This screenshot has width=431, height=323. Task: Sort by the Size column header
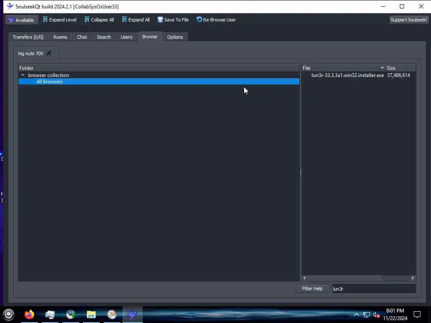[x=401, y=68]
